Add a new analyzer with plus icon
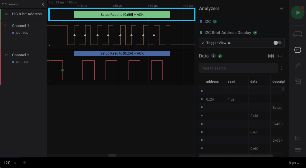306x168 pixels. [281, 9]
